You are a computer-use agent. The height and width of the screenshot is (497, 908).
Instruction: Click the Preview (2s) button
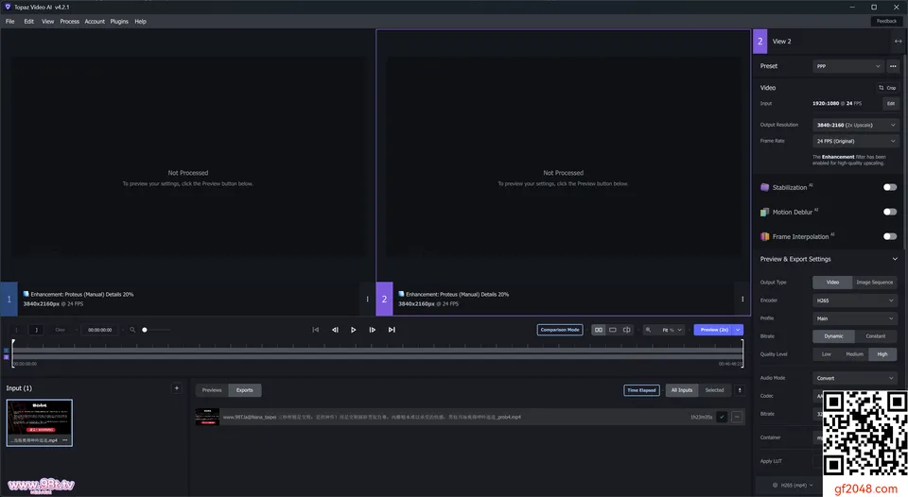713,330
